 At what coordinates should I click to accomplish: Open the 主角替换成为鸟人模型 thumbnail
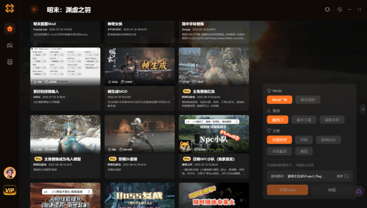65,134
